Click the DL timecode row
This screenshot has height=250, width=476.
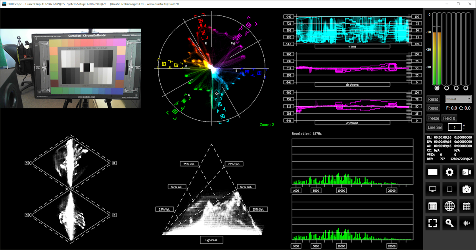tap(449, 137)
